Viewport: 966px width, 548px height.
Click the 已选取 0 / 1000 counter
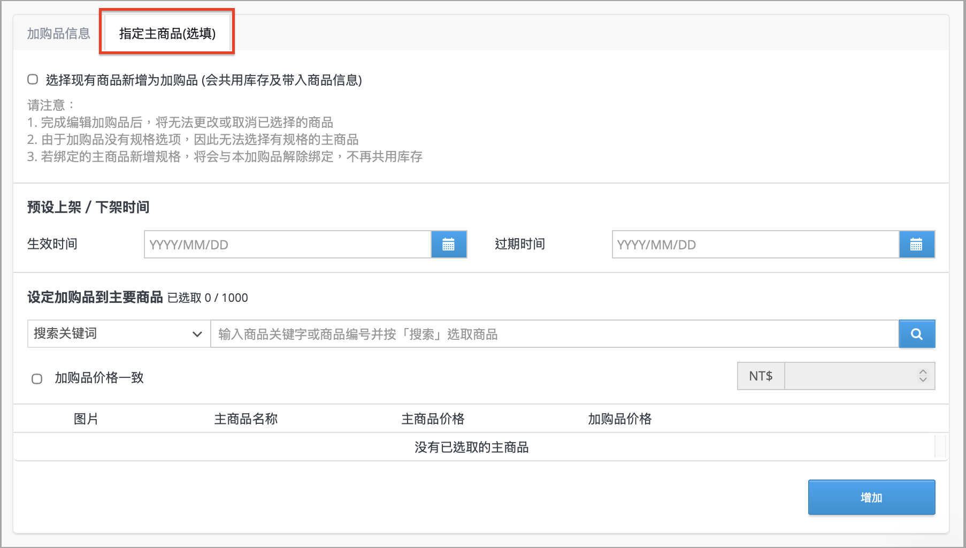(x=208, y=298)
